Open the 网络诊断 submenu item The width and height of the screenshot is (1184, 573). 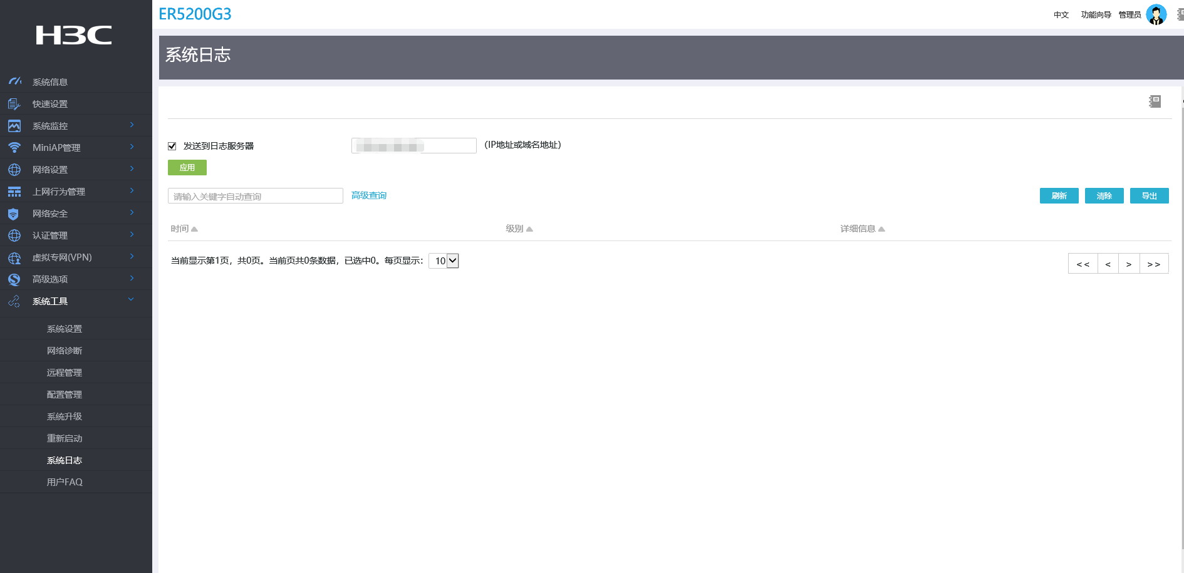[65, 351]
